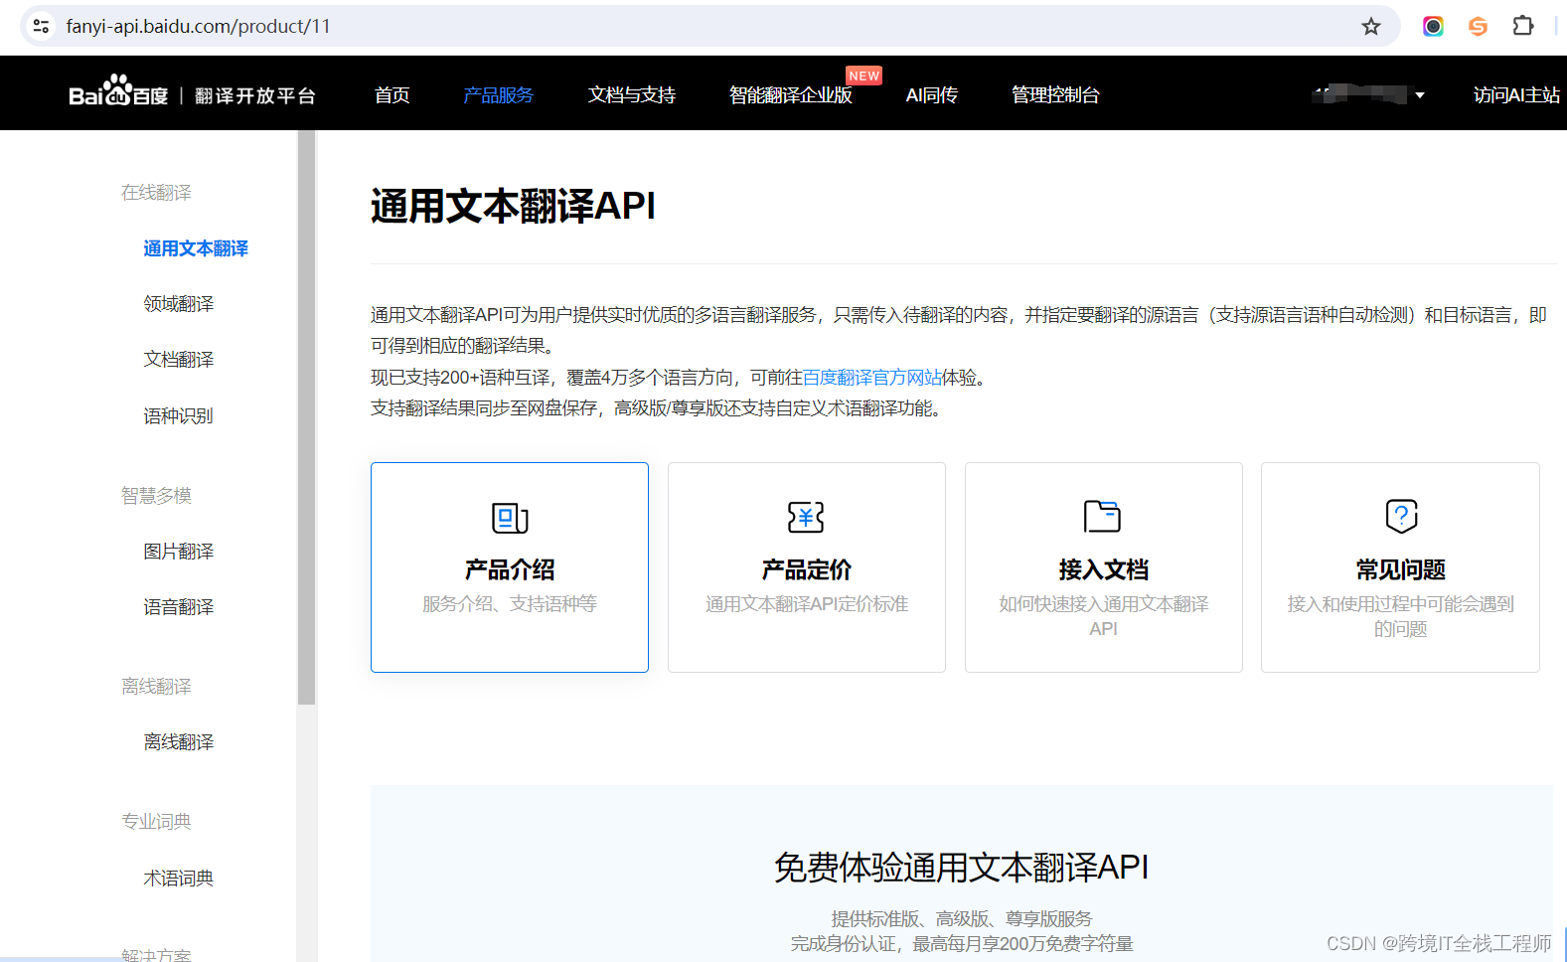Open the orange S browser extension
Screen dimensions: 1567x962
1479,27
